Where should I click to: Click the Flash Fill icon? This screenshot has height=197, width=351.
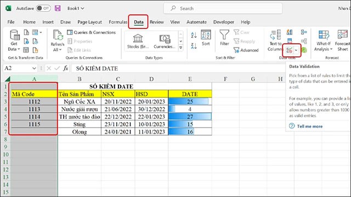click(x=290, y=32)
